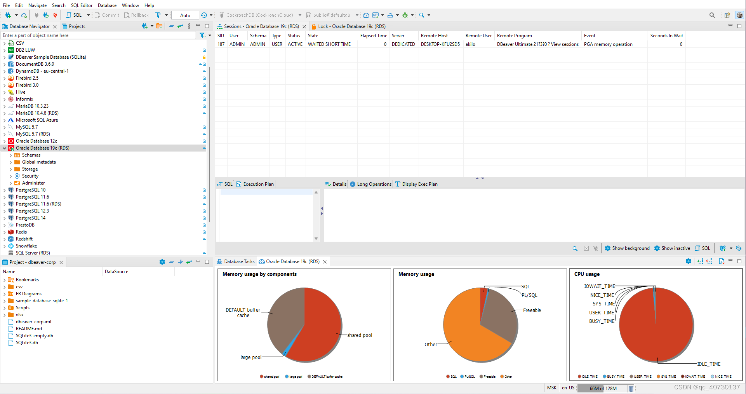Toggle the PL/SQL legend item
The image size is (746, 394).
[x=468, y=377]
